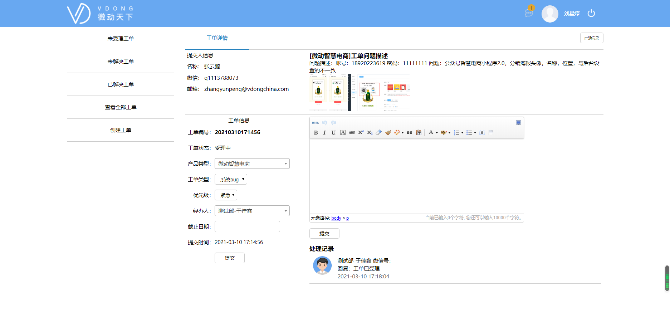The height and width of the screenshot is (322, 670).
Task: Click body link in element path
Action: 336,218
